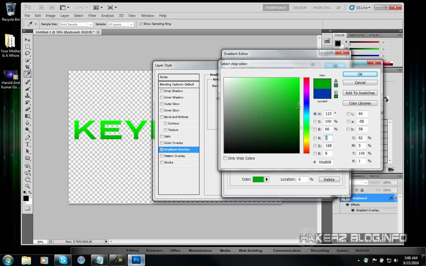Click Delete in Gradient Editor
This screenshot has width=426, height=266.
click(x=329, y=180)
